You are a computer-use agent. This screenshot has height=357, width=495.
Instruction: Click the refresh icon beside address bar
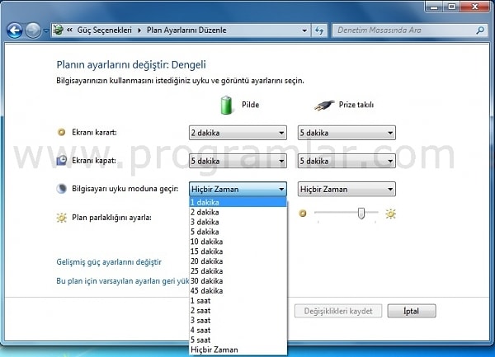point(319,31)
